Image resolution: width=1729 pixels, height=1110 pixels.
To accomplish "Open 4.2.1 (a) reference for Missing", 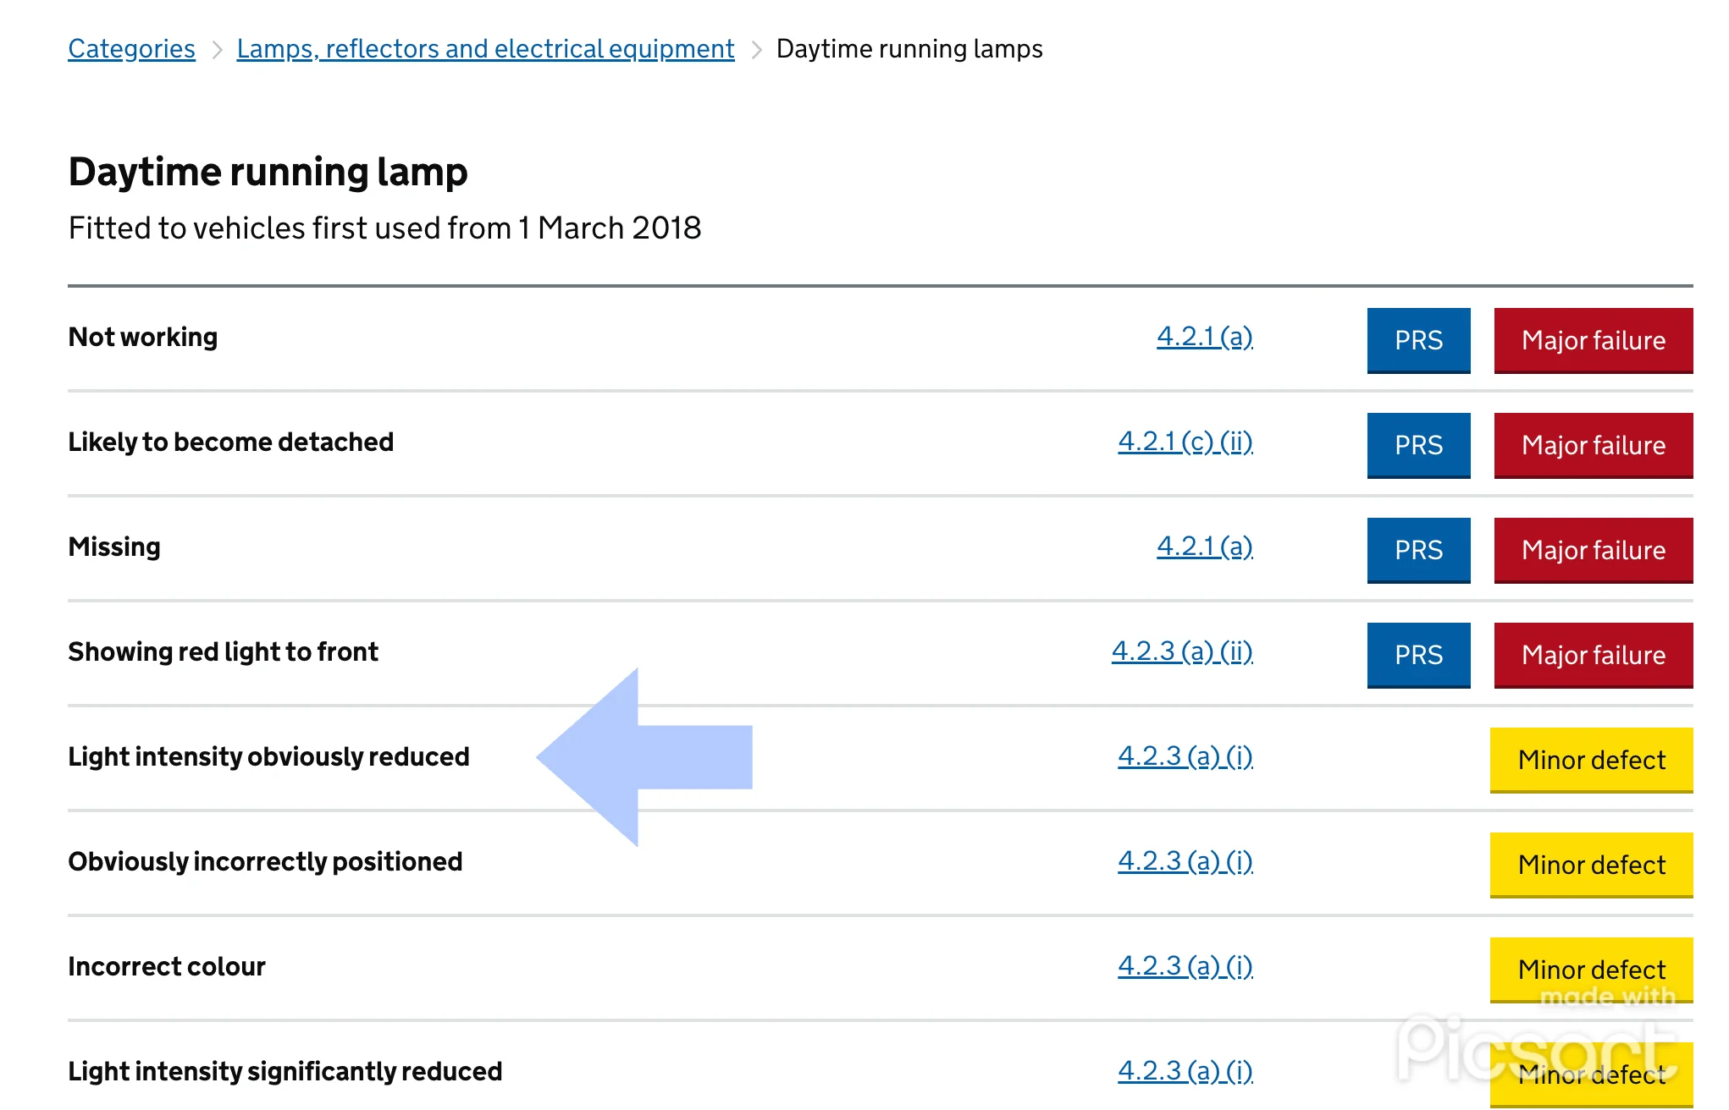I will [x=1204, y=547].
